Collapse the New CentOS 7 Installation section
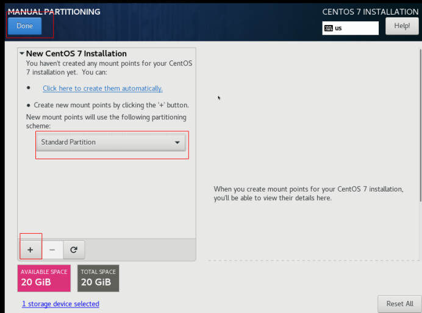Screen dimensions: 422x313 (22, 54)
